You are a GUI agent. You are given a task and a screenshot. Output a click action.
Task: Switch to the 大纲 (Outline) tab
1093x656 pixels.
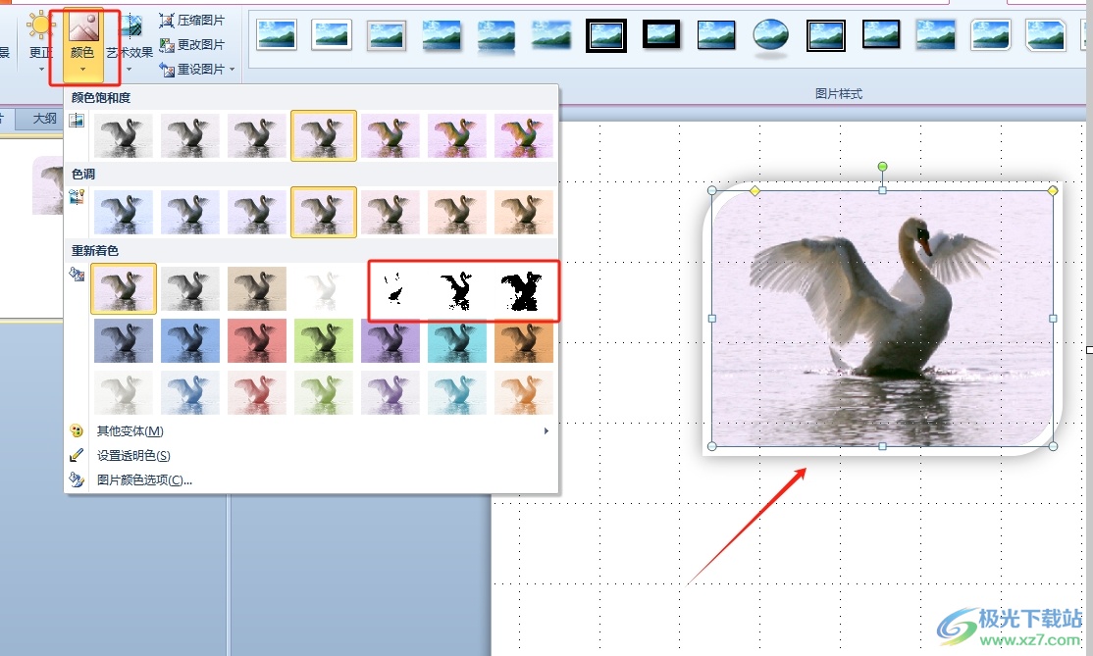[x=44, y=119]
